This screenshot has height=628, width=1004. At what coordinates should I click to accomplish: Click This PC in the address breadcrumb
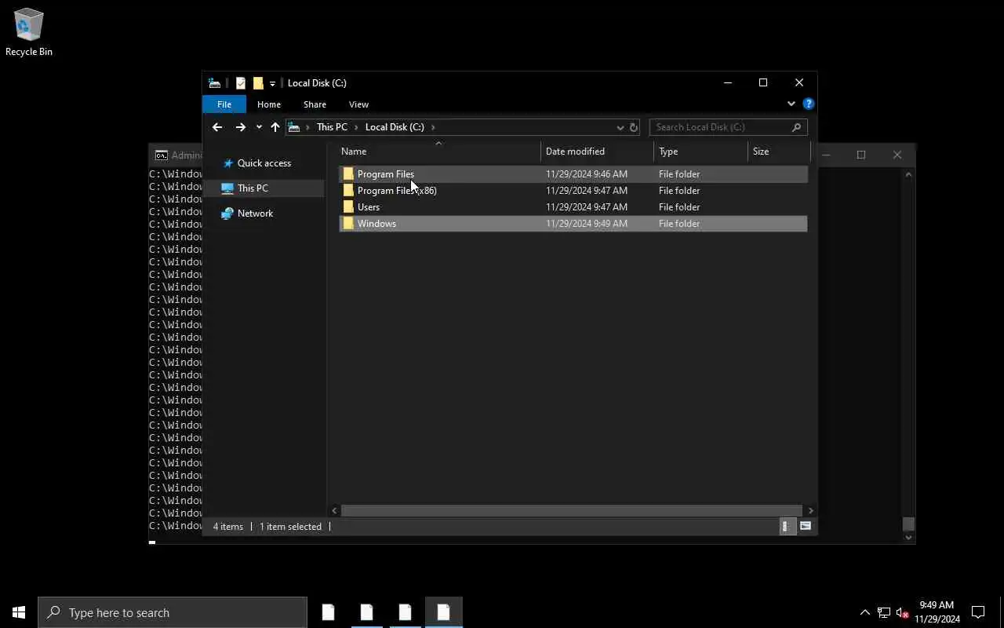coord(332,127)
